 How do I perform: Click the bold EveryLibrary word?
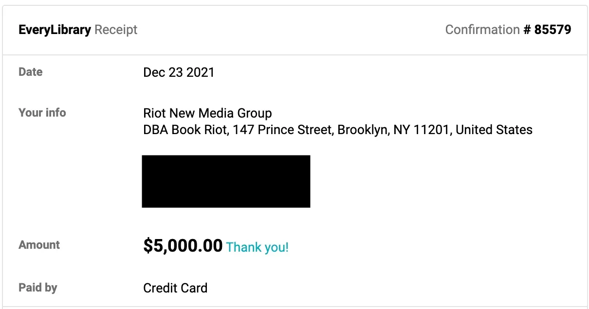(x=55, y=30)
